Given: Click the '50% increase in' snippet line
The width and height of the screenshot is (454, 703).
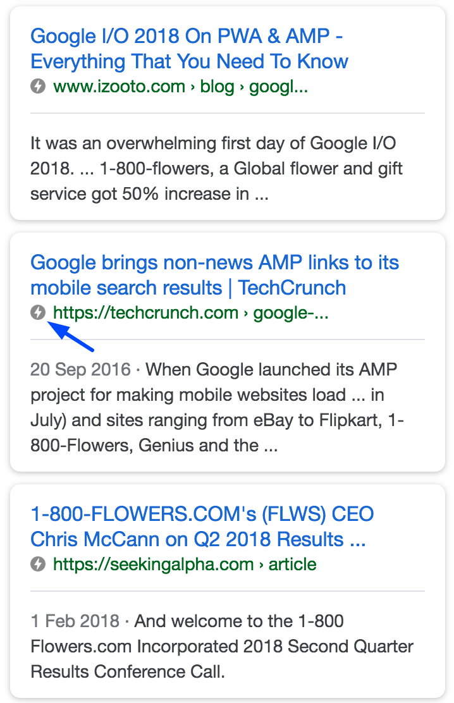Looking at the screenshot, I should click(x=149, y=194).
